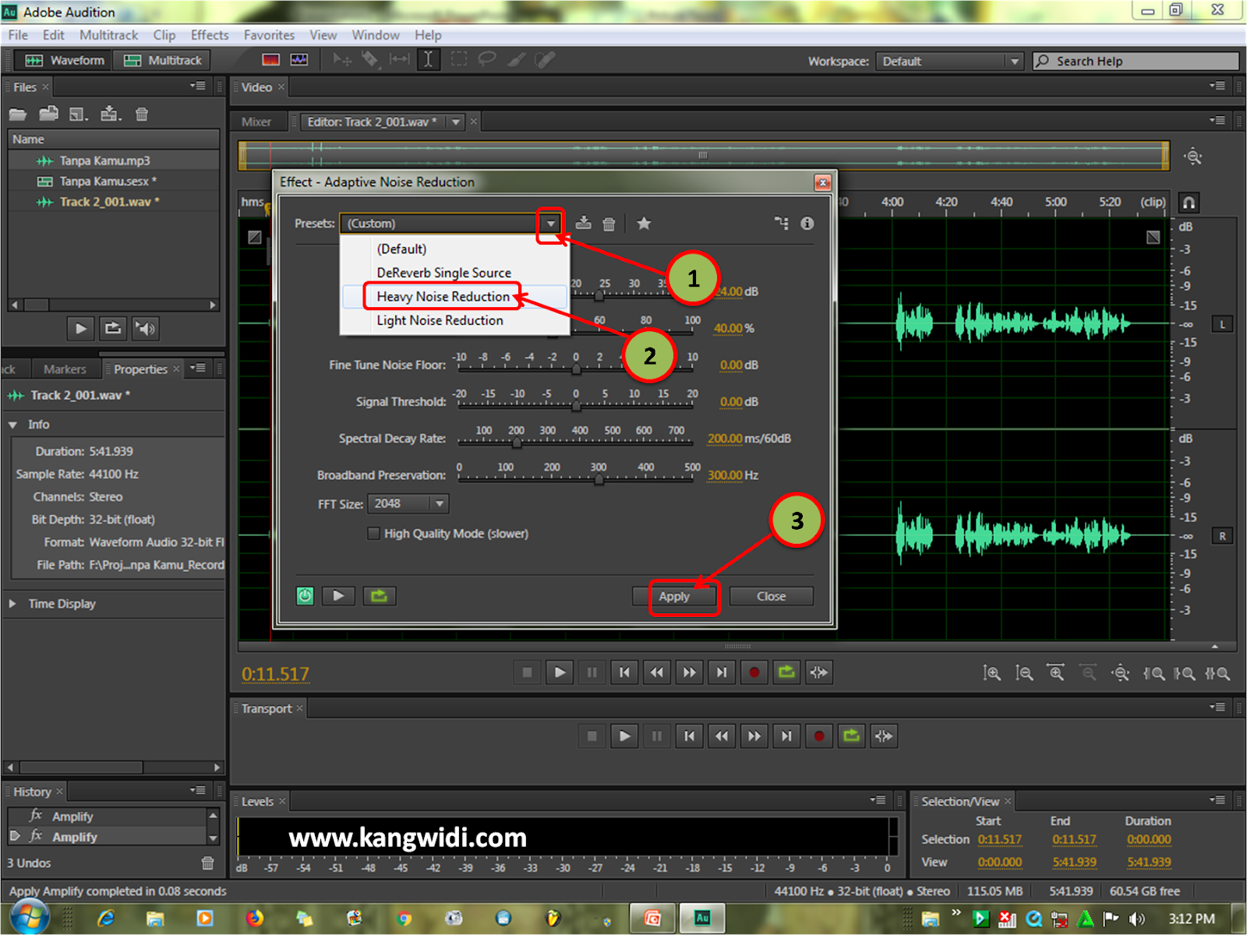Switch to the Markers tab

click(x=65, y=369)
